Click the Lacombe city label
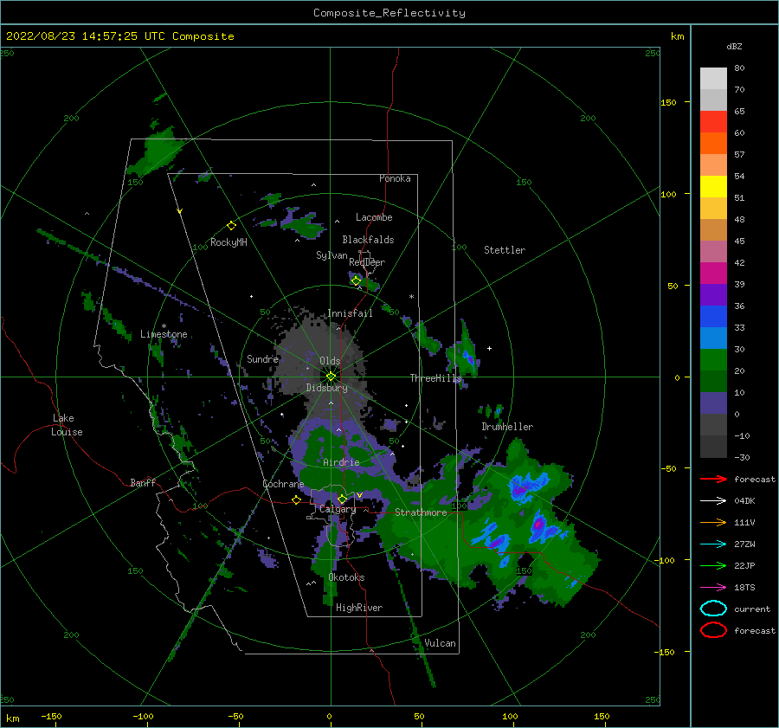The width and height of the screenshot is (779, 728). coord(374,217)
